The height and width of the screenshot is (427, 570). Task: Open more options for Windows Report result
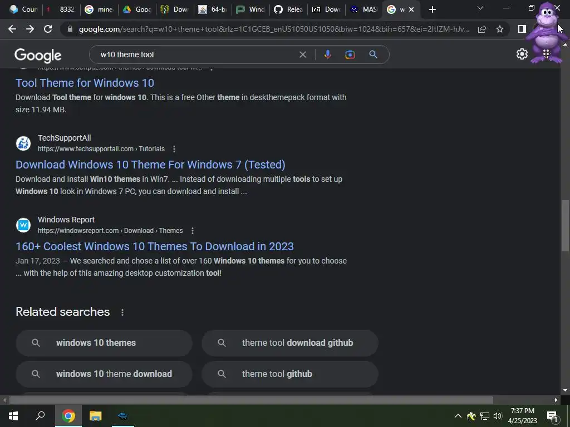[x=193, y=231]
